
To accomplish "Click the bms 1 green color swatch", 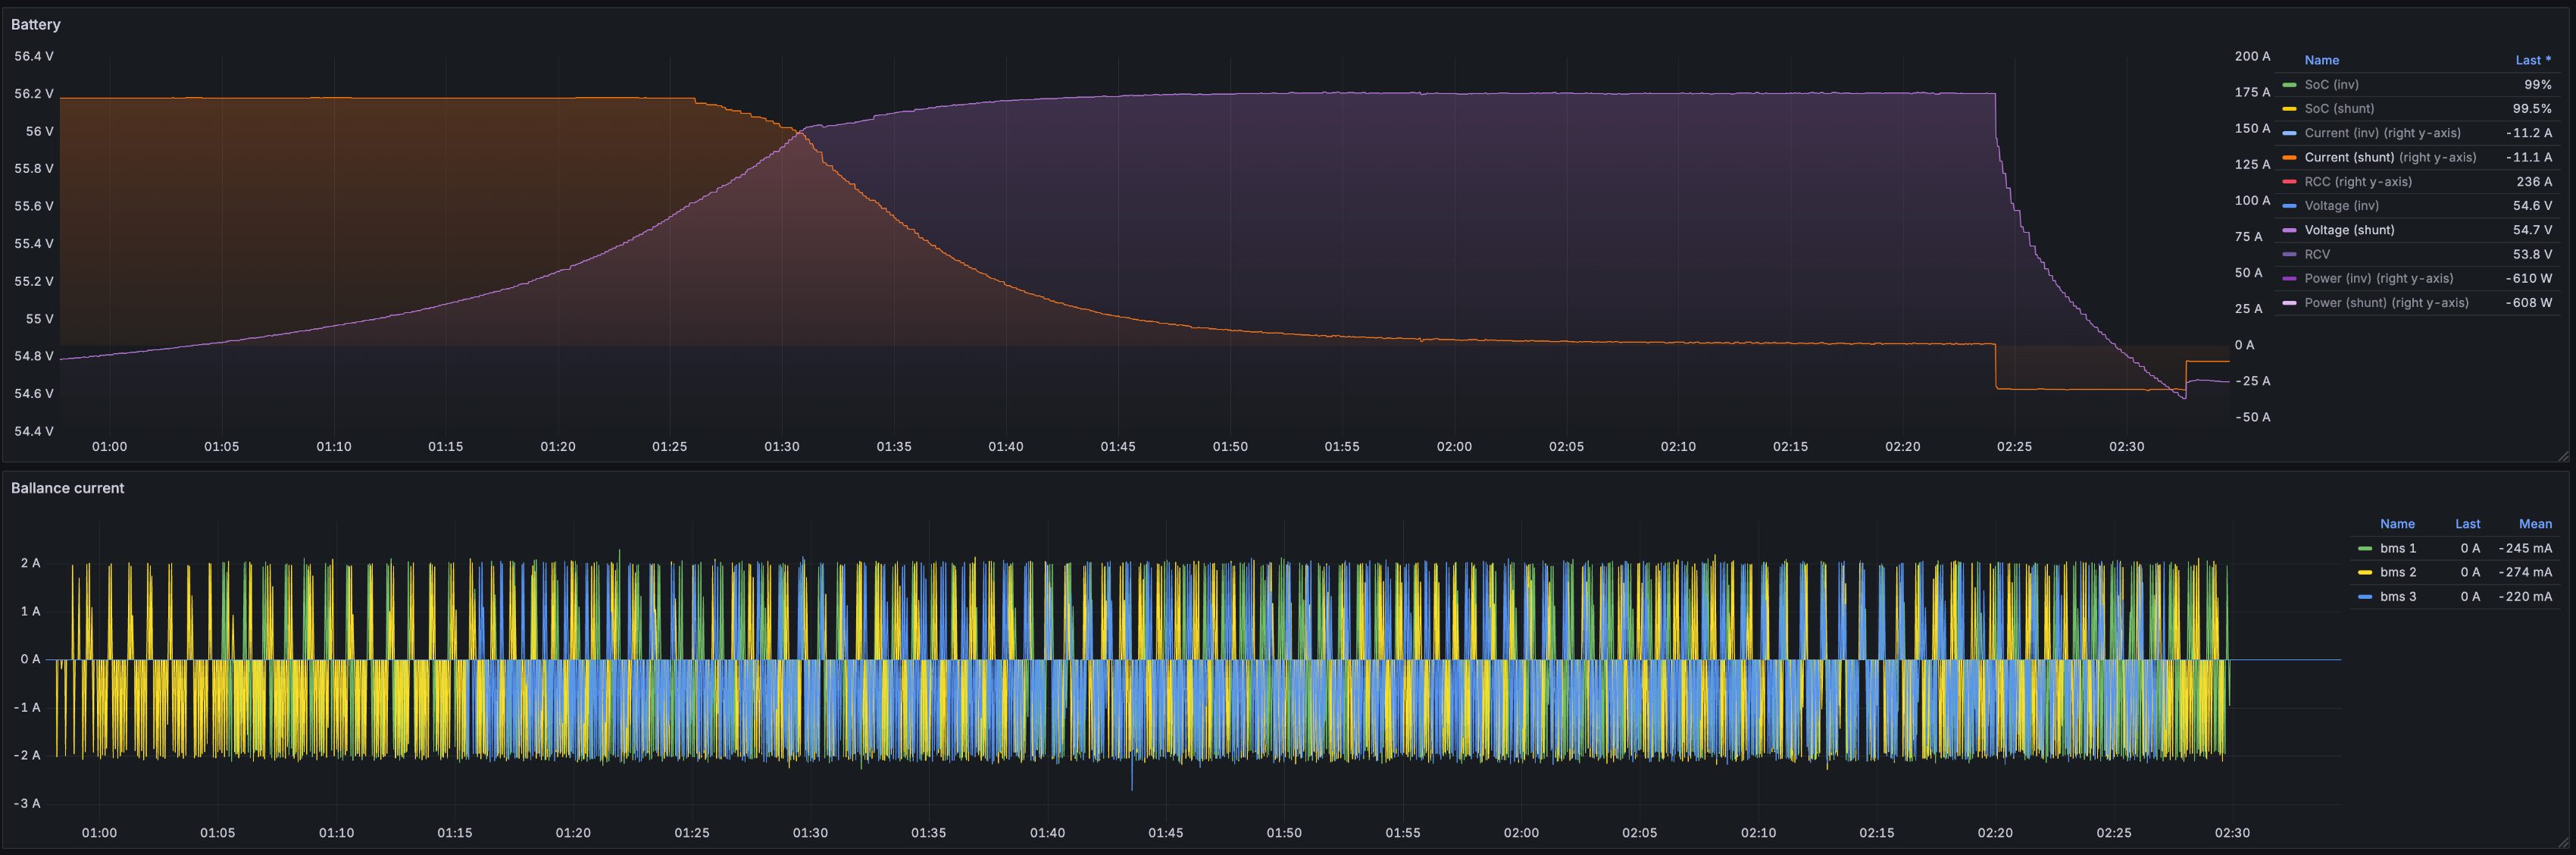I will click(2364, 549).
